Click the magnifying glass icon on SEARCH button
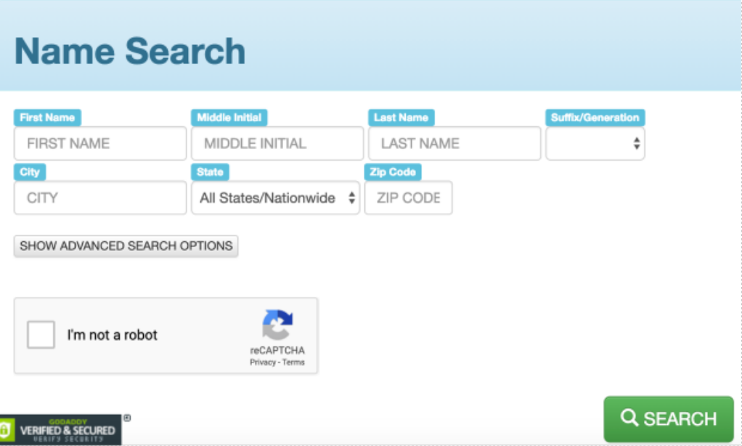This screenshot has height=446, width=742. pyautogui.click(x=629, y=419)
